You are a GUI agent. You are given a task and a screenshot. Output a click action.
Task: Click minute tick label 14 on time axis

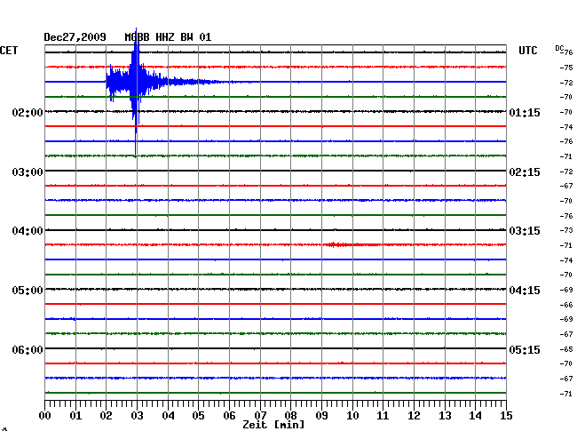click(475, 416)
